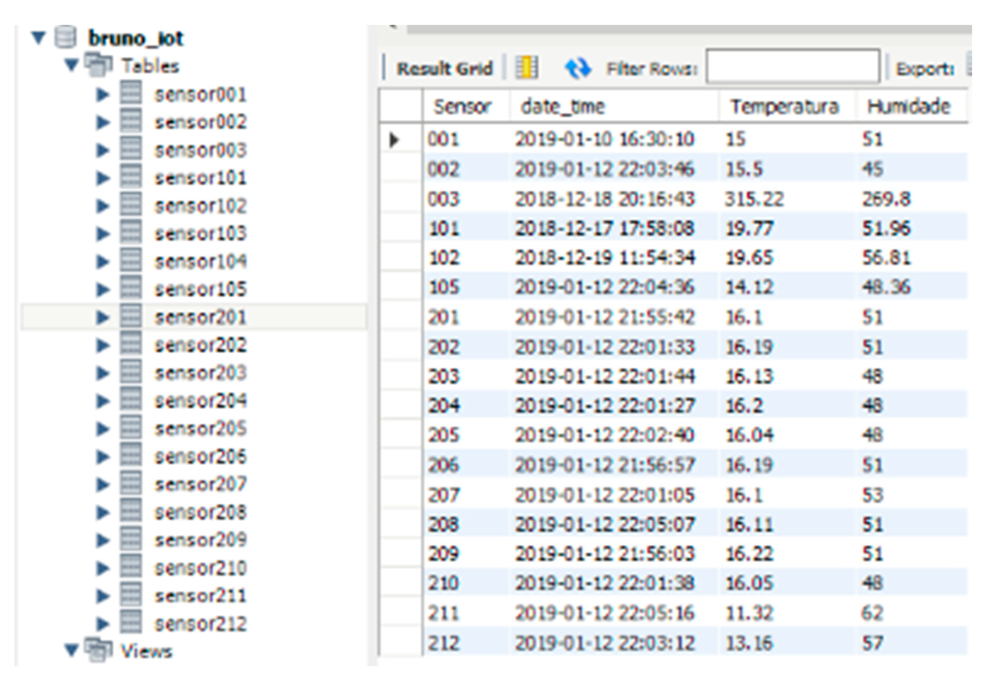983x679 pixels.
Task: Click the sensor001 table icon
Action: coord(131,94)
